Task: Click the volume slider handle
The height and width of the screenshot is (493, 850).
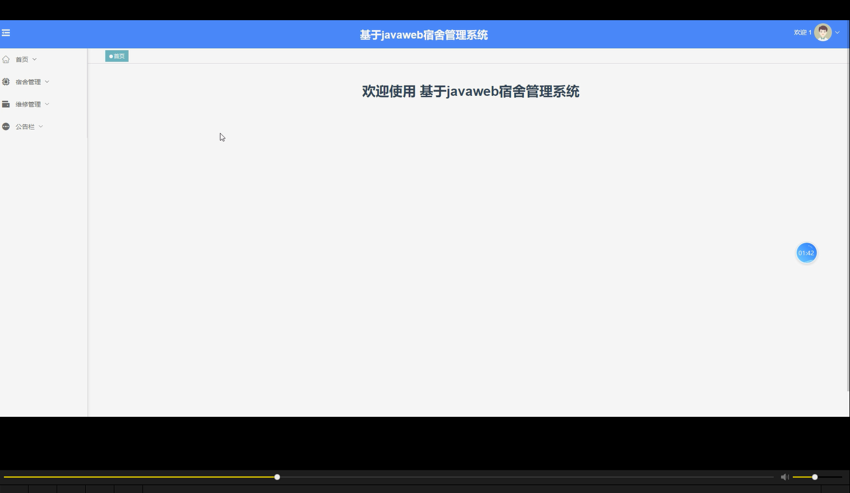Action: coord(814,477)
